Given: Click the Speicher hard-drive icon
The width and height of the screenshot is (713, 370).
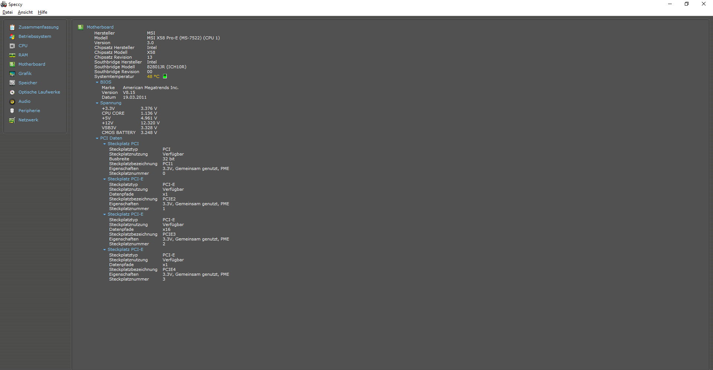Looking at the screenshot, I should click(x=12, y=83).
